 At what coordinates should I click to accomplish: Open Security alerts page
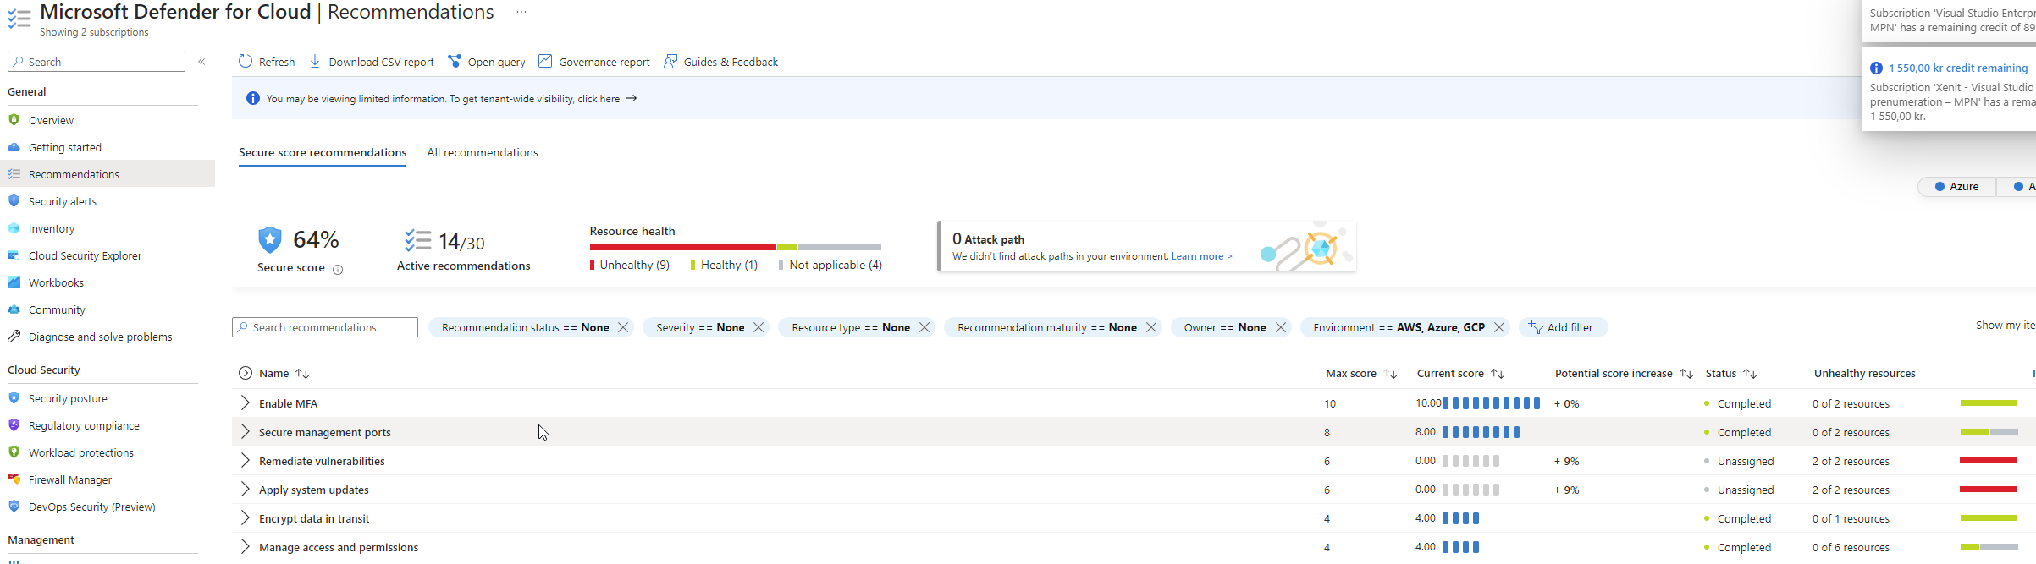click(x=63, y=201)
